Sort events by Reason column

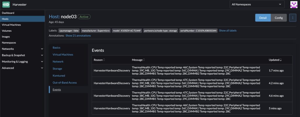coord(99,60)
